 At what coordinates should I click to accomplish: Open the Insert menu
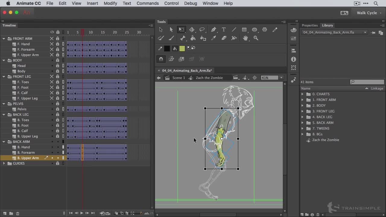(x=92, y=3)
